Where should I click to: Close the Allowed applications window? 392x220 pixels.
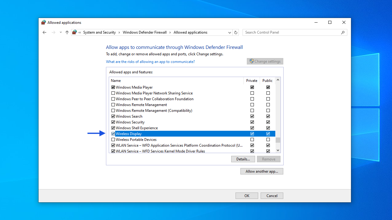(344, 22)
